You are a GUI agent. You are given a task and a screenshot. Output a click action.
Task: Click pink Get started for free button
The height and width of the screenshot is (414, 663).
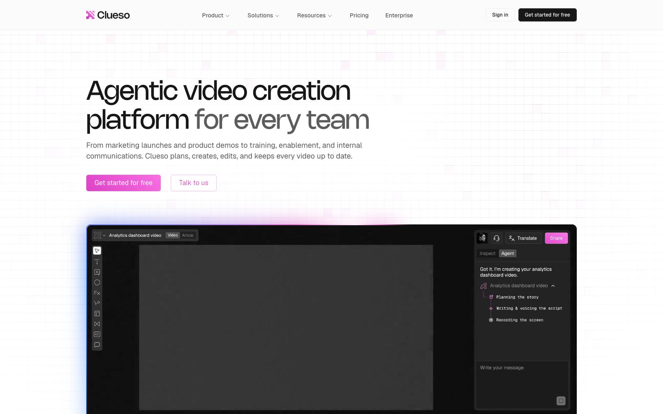tap(123, 183)
